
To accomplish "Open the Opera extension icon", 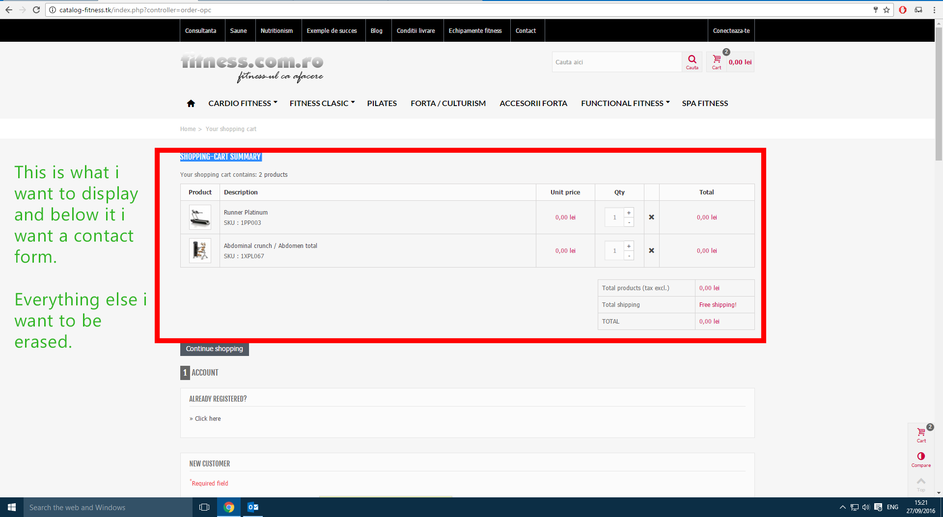I will [903, 10].
